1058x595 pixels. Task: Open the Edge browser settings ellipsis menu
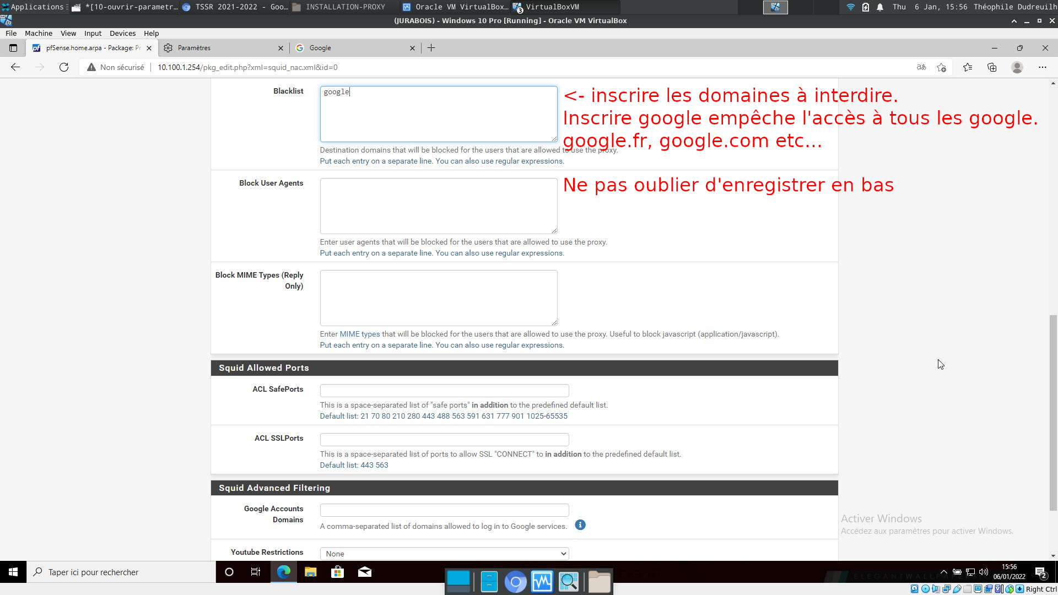tap(1042, 67)
